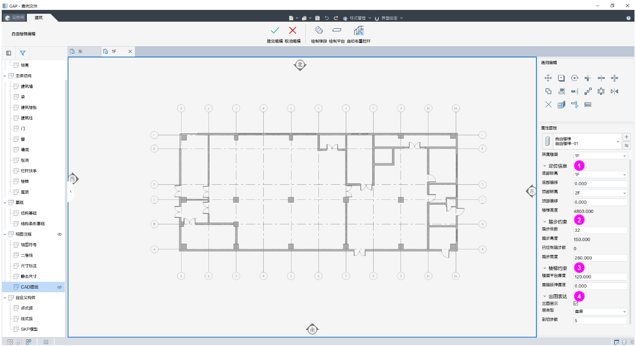This screenshot has height=346, width=635.
Task: Click the 剖切步数 input field
Action: click(x=600, y=321)
